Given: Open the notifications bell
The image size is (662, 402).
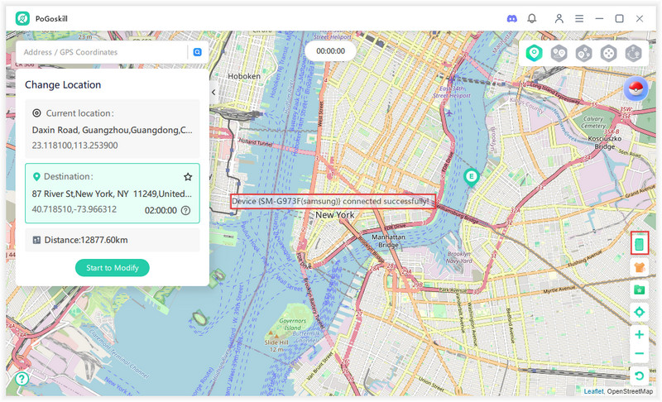Looking at the screenshot, I should tap(532, 18).
